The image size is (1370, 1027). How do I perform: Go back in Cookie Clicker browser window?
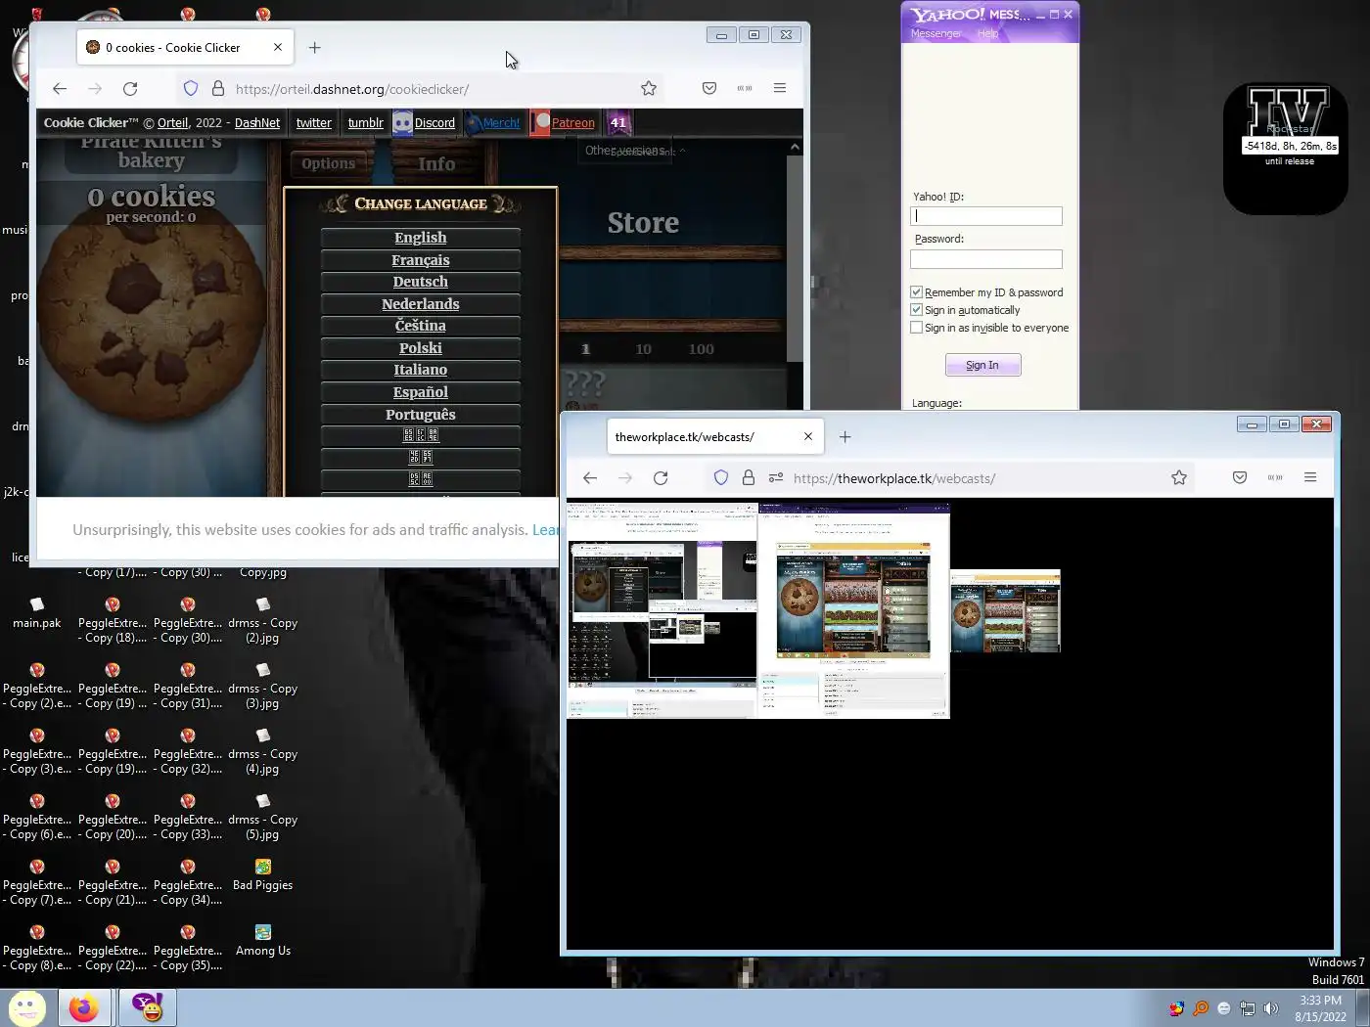tap(60, 89)
